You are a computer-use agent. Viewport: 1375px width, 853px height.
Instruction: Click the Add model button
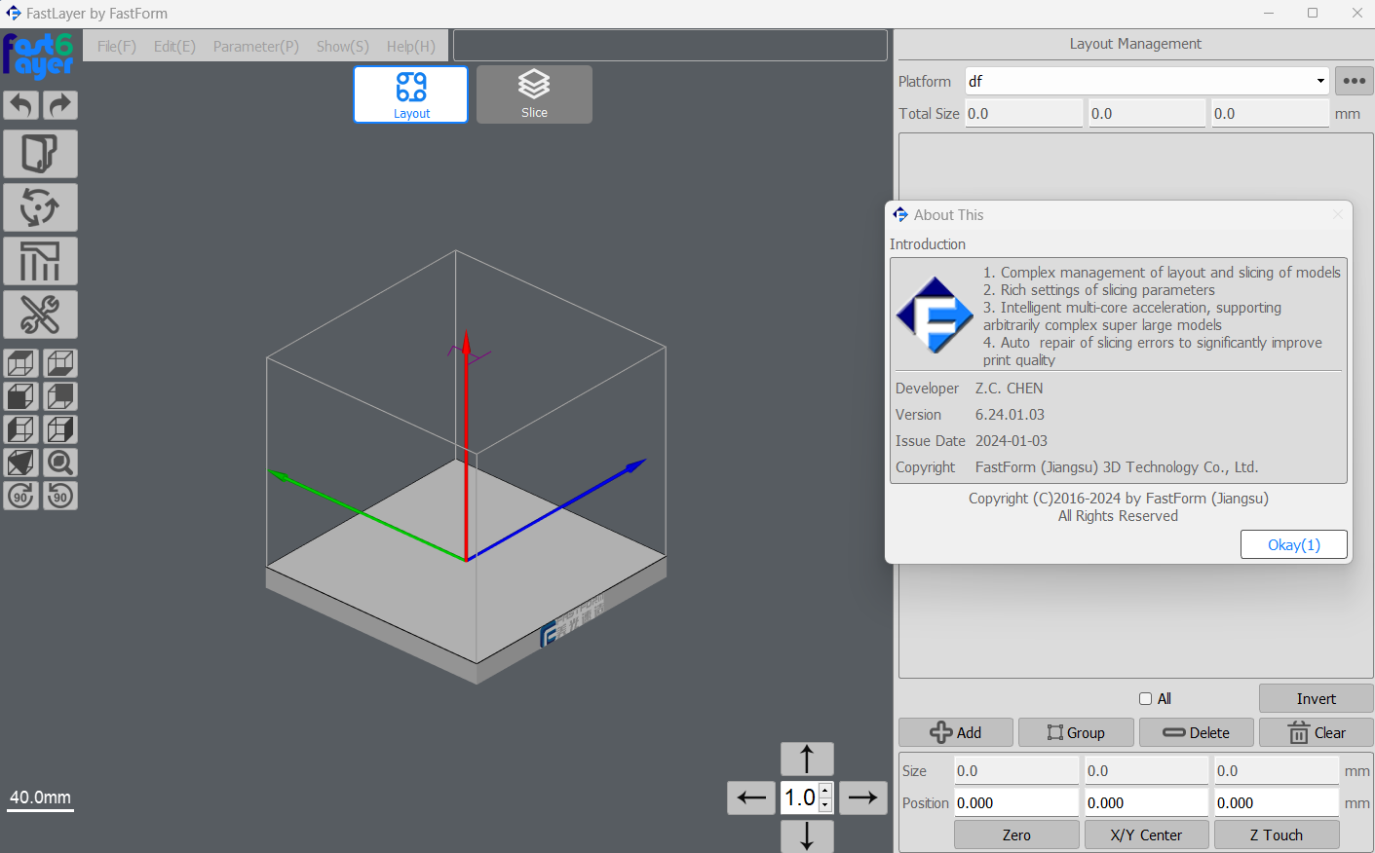[956, 732]
